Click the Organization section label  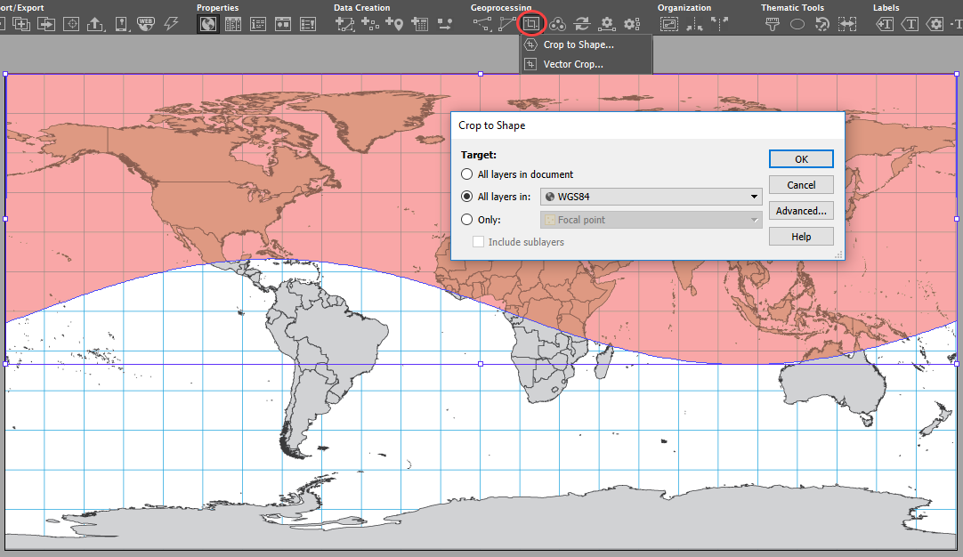(x=684, y=7)
